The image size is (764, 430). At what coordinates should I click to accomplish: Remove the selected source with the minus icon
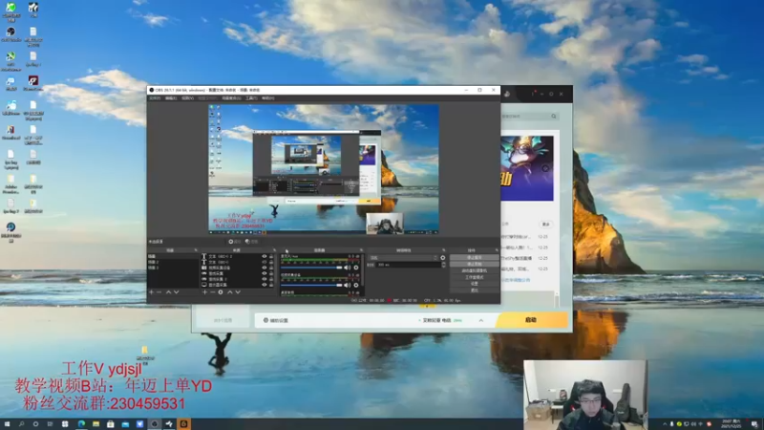[x=212, y=292]
